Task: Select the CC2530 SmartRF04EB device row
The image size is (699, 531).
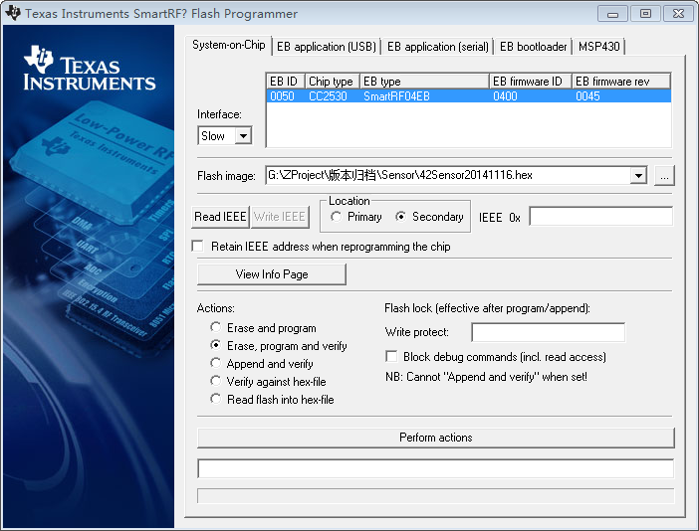Action: pos(469,96)
